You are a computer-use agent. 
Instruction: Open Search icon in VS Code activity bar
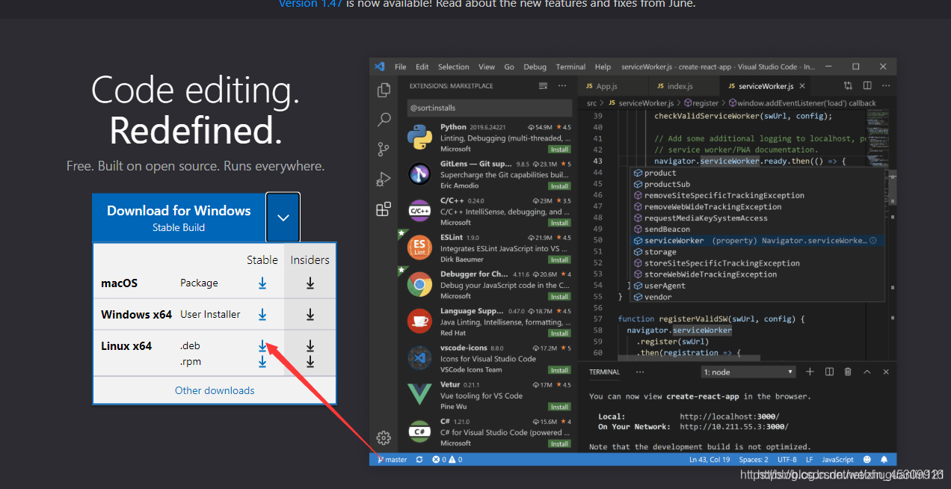[x=384, y=120]
